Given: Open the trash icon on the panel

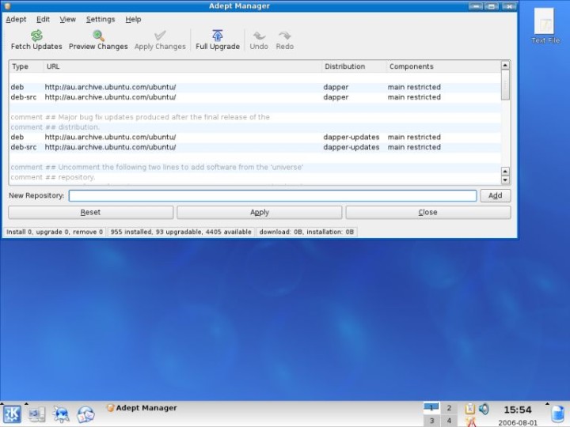Looking at the screenshot, I should tap(557, 414).
